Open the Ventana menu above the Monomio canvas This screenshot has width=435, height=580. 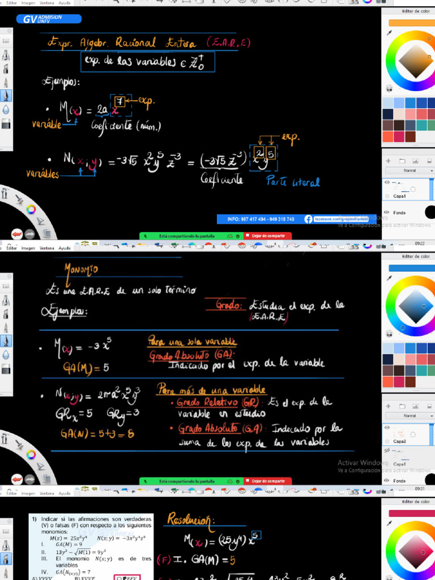click(x=46, y=248)
